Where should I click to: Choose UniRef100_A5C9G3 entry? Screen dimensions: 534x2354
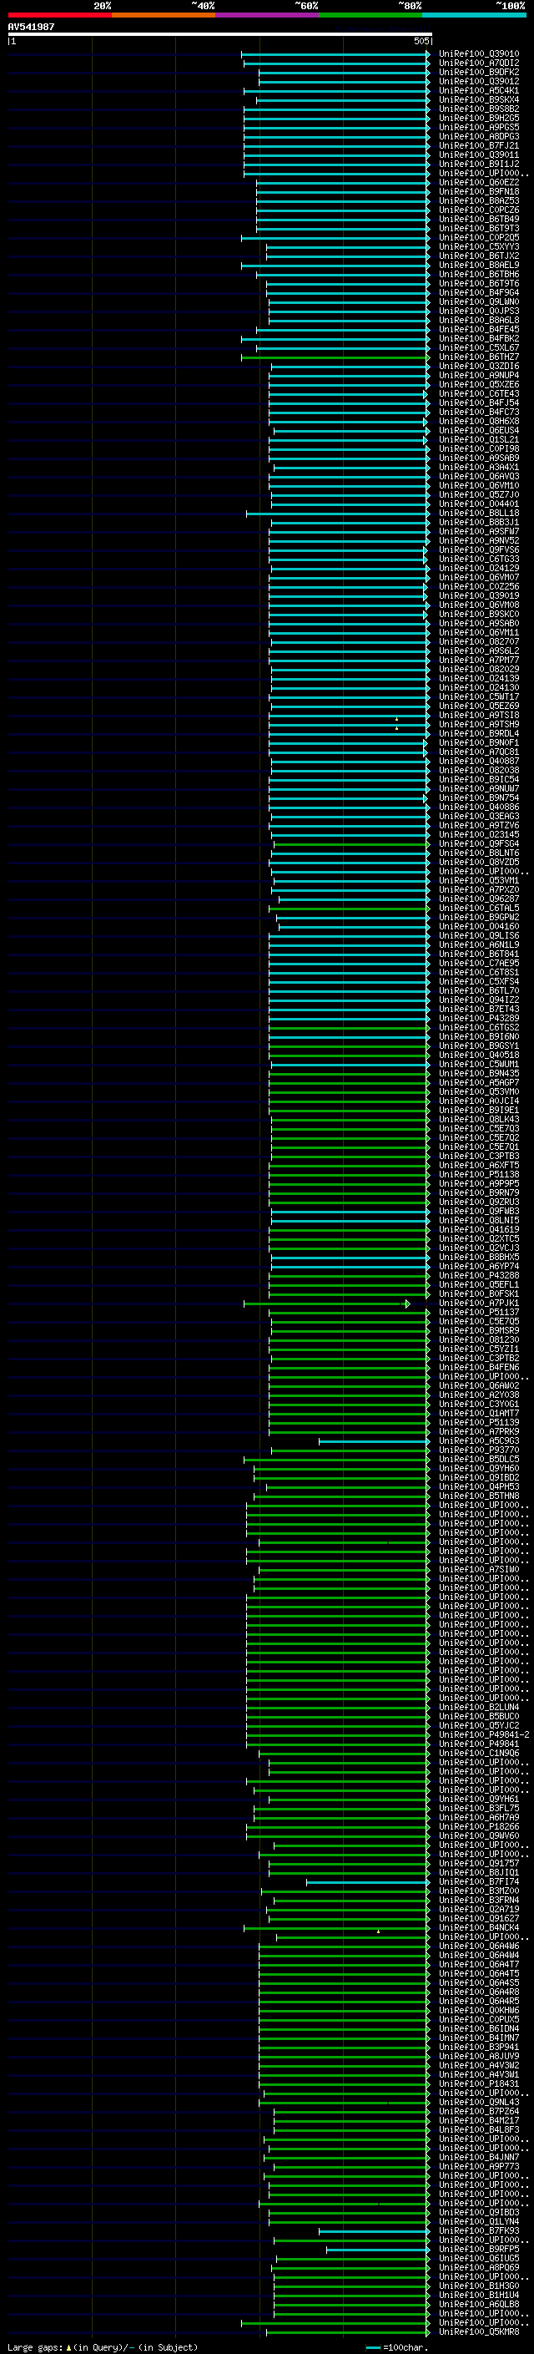pos(479,1440)
